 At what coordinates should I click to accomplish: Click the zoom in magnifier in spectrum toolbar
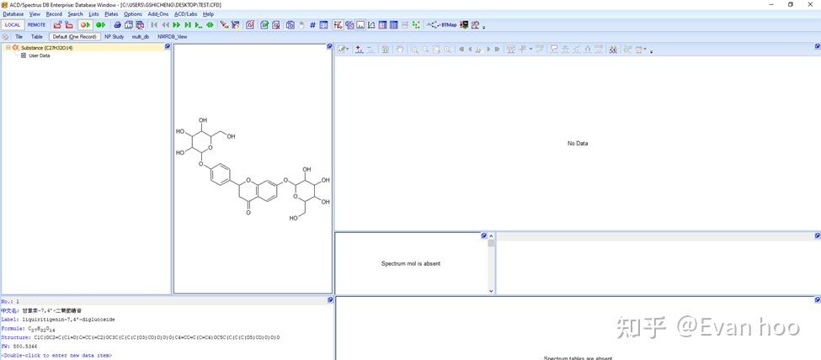point(414,49)
